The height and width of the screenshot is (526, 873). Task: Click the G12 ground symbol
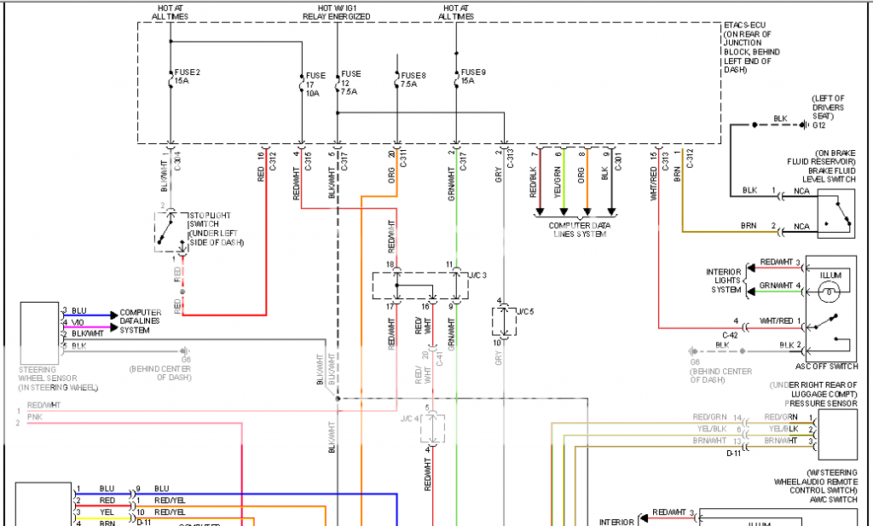pos(803,125)
